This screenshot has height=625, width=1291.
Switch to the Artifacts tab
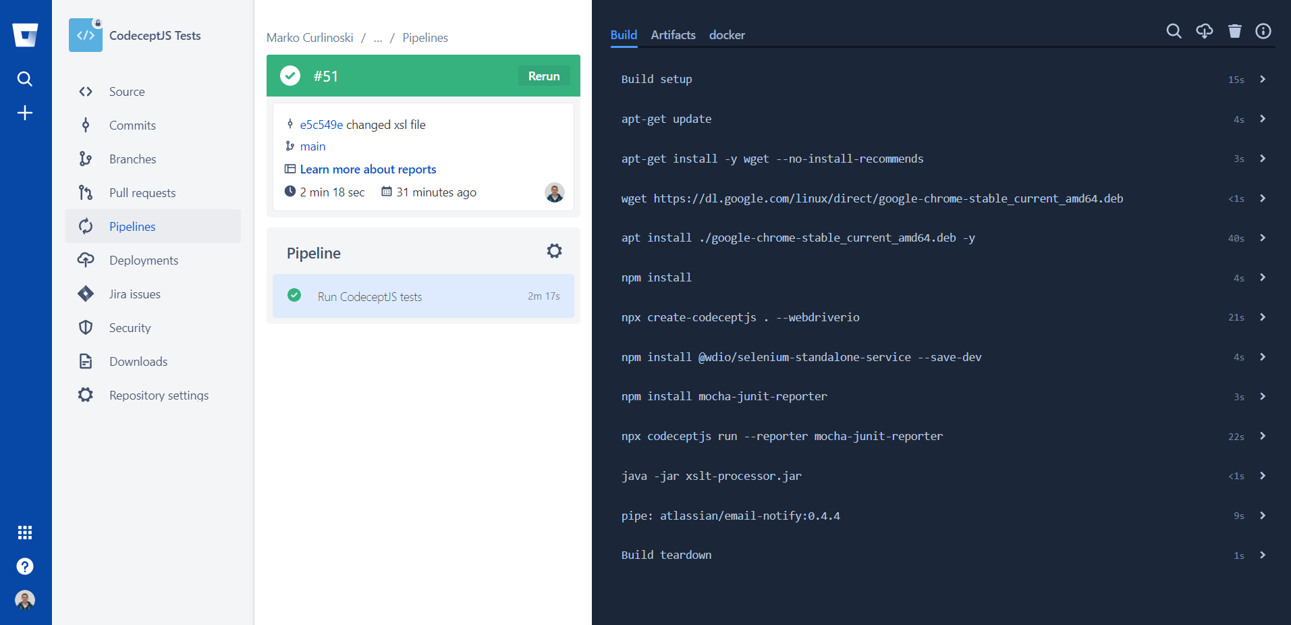coord(673,35)
